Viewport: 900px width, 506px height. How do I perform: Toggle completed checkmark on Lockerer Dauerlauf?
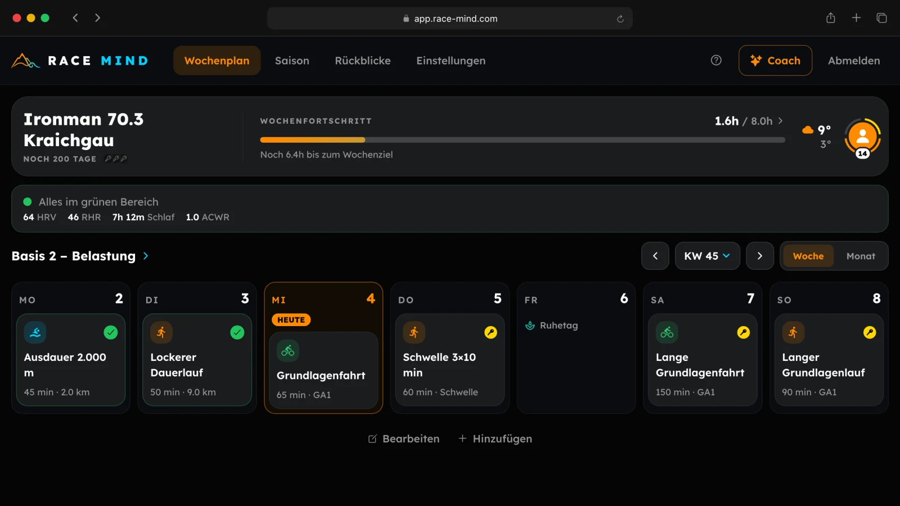point(237,332)
